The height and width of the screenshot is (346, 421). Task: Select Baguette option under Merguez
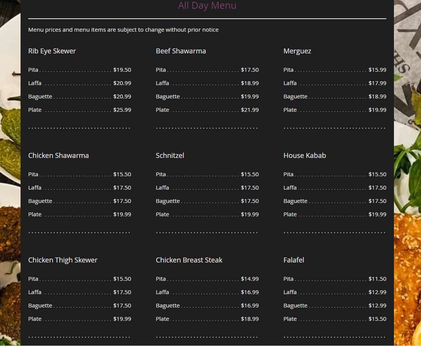coord(295,97)
